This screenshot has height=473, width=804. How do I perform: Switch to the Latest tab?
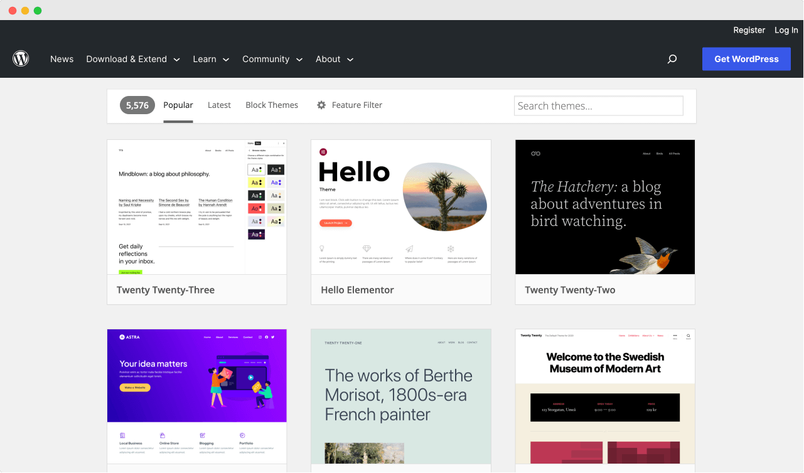tap(219, 105)
